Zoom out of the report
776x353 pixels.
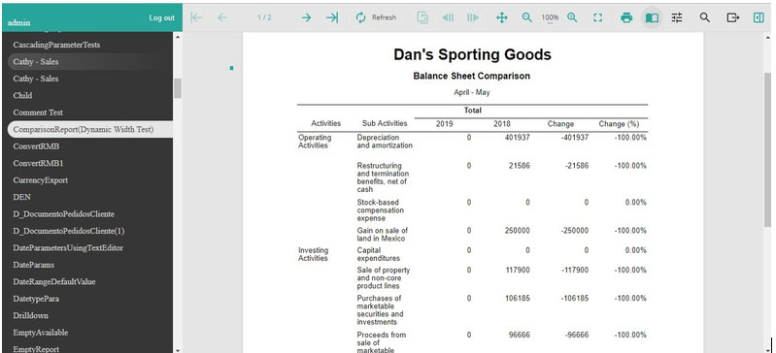527,17
